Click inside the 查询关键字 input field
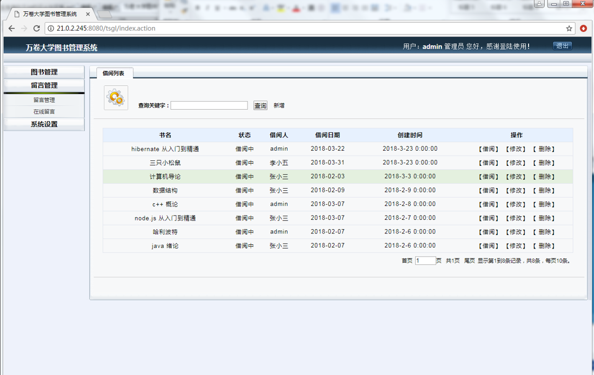 click(x=209, y=105)
